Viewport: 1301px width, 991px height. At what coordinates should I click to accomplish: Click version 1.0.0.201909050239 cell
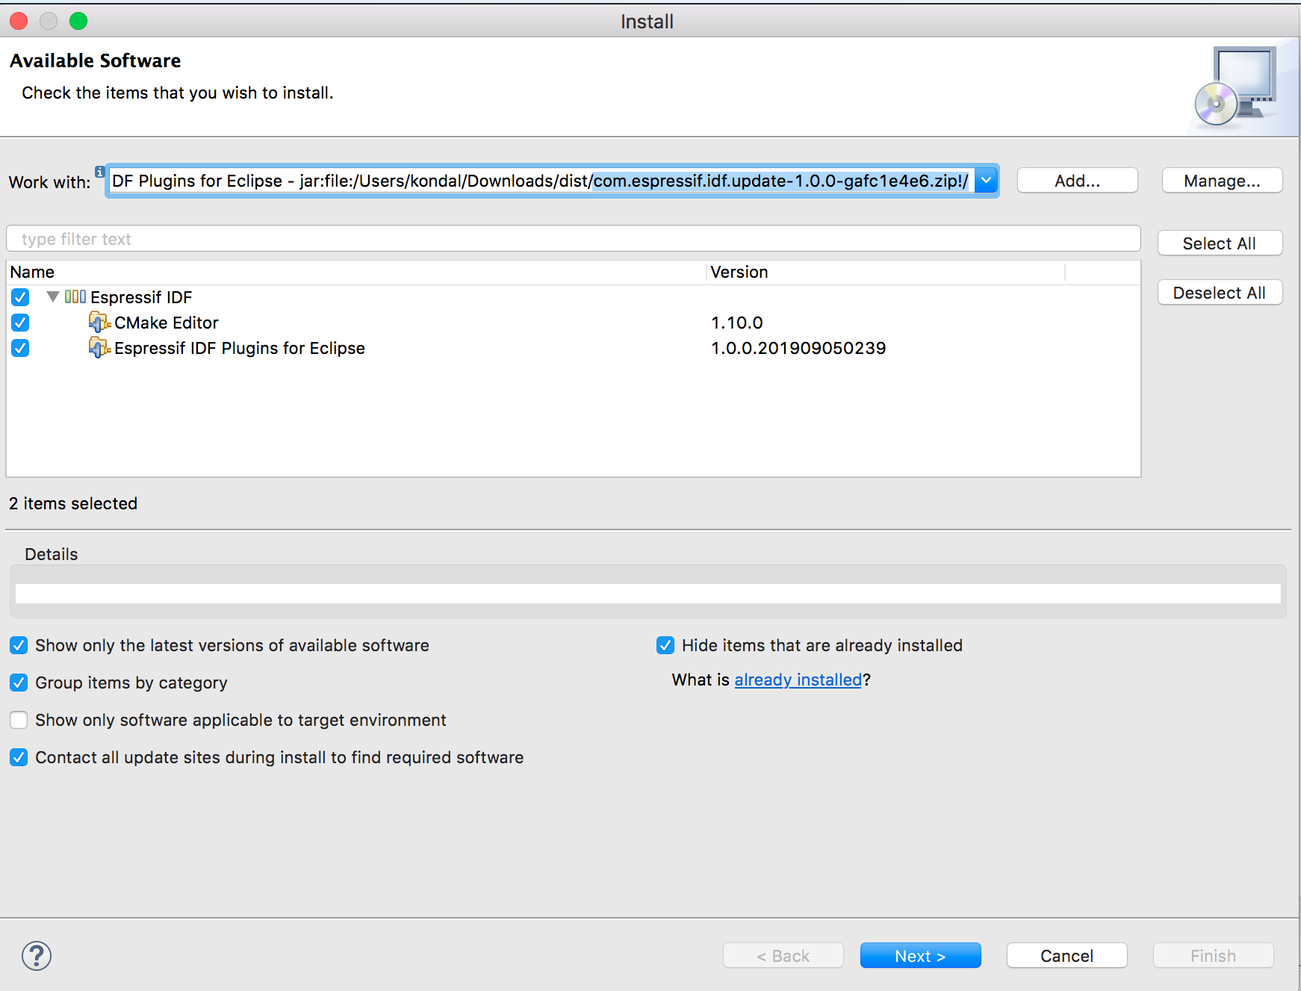[798, 348]
